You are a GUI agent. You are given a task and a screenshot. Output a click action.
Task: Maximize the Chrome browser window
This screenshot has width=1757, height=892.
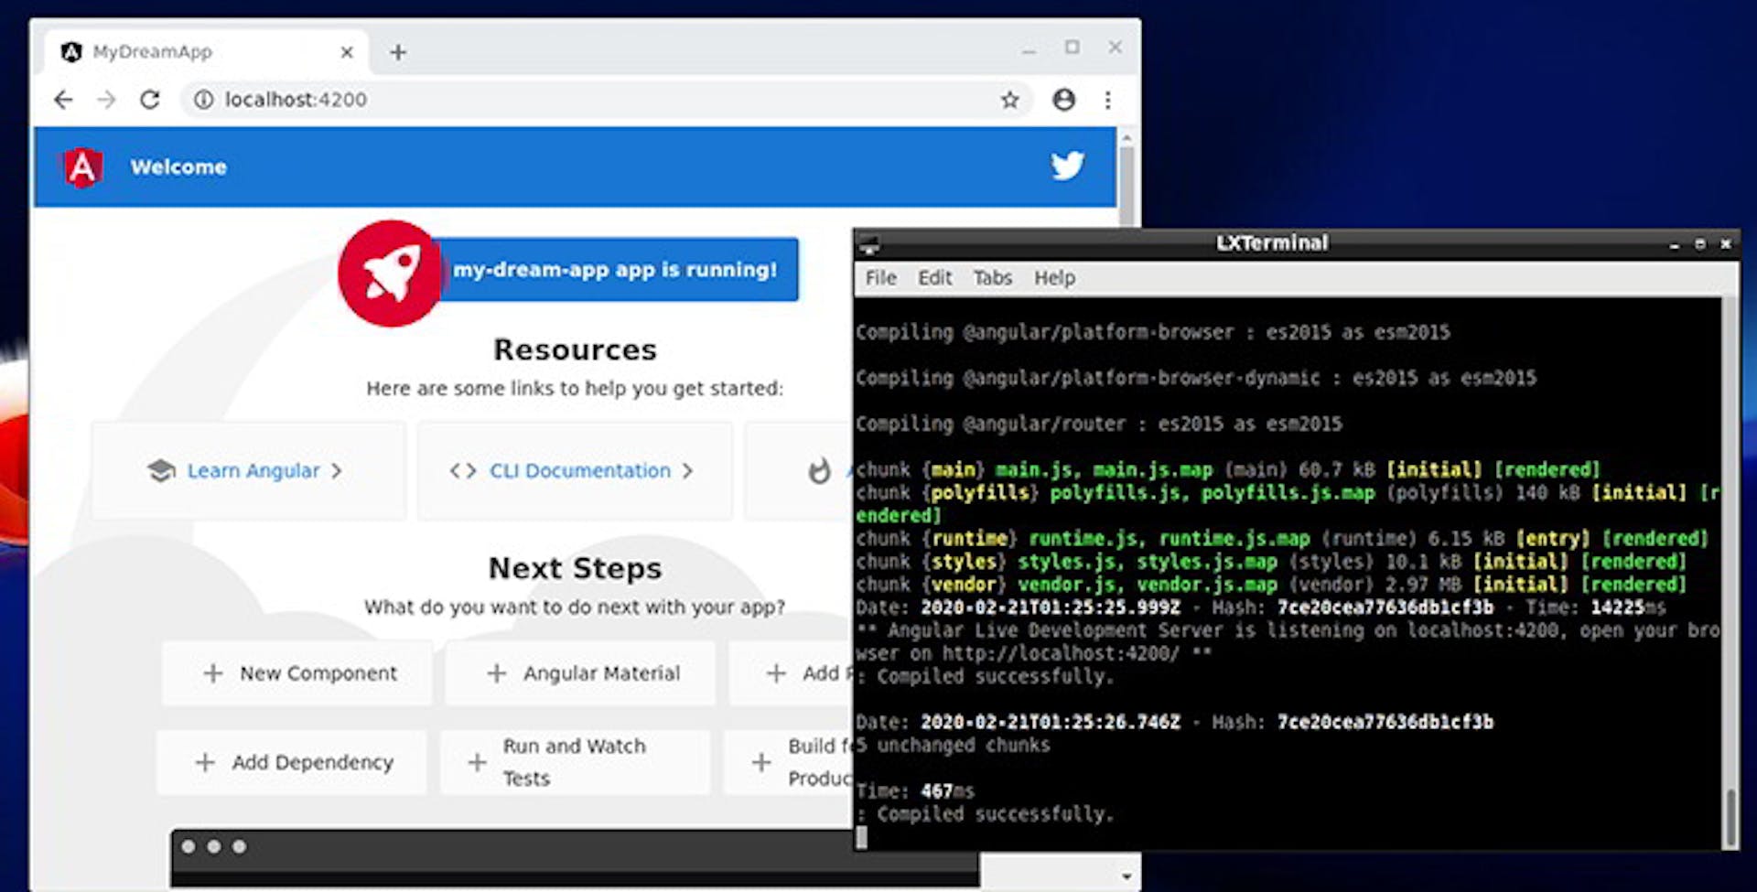1073,48
